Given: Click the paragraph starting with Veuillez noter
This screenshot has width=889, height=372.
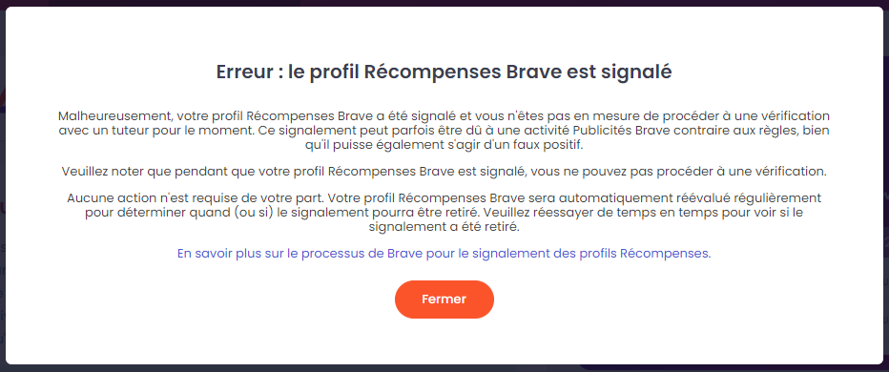Looking at the screenshot, I should (444, 171).
